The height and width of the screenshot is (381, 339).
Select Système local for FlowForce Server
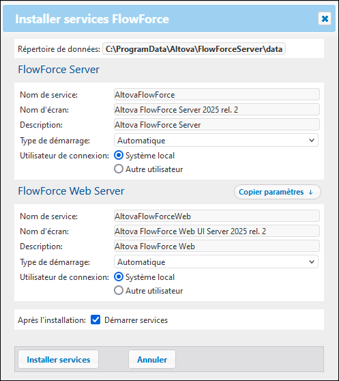(x=119, y=156)
